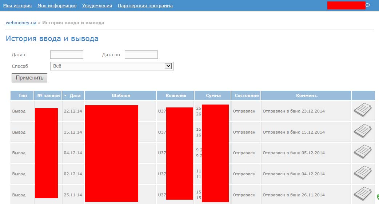Click the Состояние column header
This screenshot has height=204, width=379.
click(x=247, y=95)
